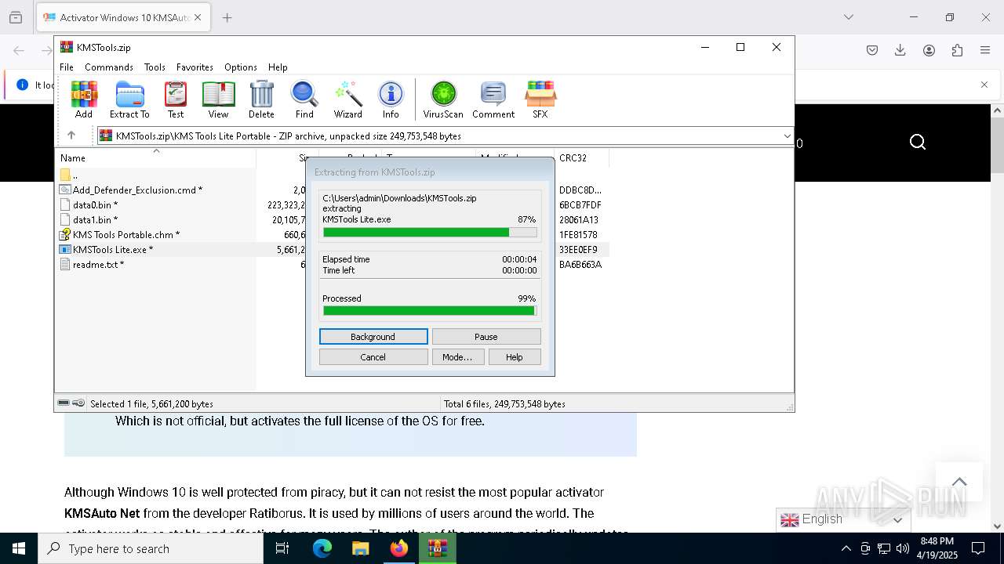Switch to Firefox on taskbar
This screenshot has width=1004, height=564.
point(398,548)
